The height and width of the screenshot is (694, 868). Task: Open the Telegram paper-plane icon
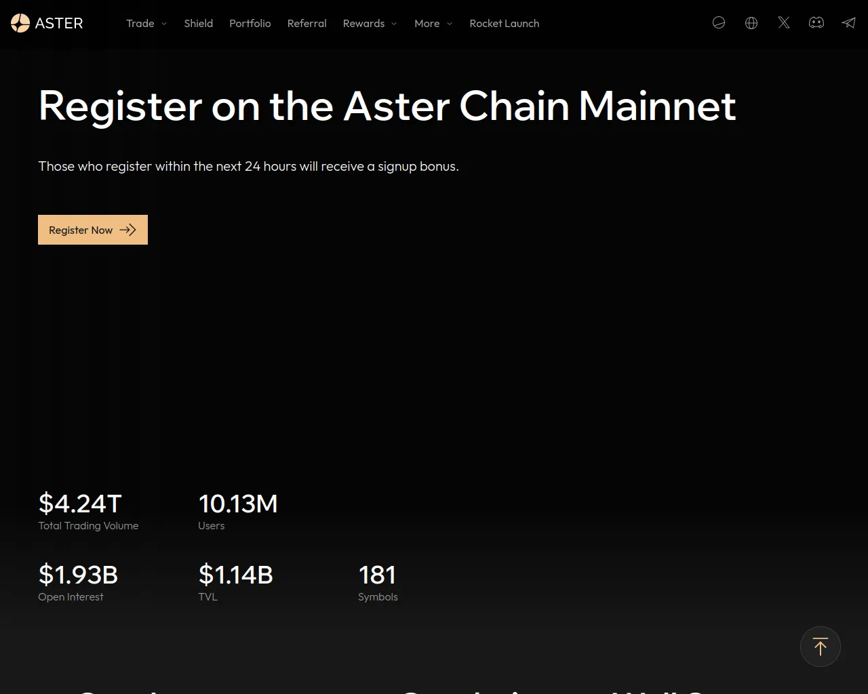click(x=848, y=23)
